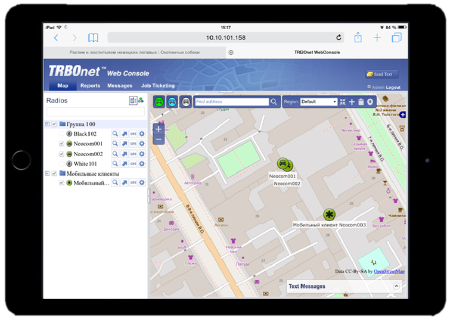
Task: Toggle the Группа 100 checkbox
Action: coord(54,124)
